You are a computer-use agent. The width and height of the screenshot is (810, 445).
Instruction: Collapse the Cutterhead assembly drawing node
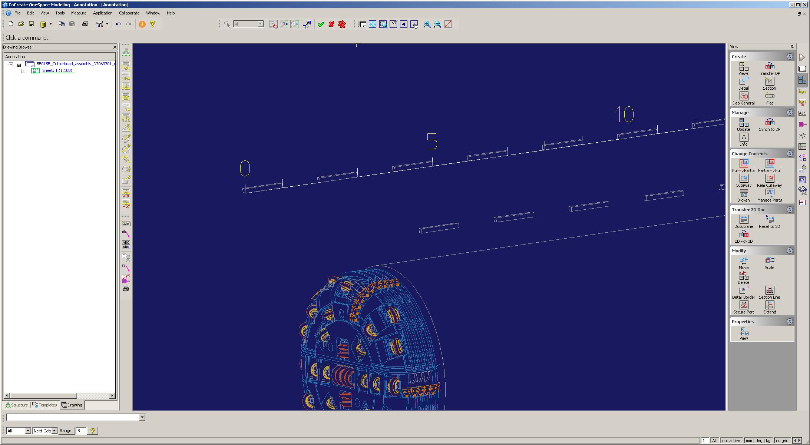tap(11, 64)
